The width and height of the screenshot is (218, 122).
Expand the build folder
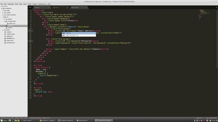(x=3, y=11)
